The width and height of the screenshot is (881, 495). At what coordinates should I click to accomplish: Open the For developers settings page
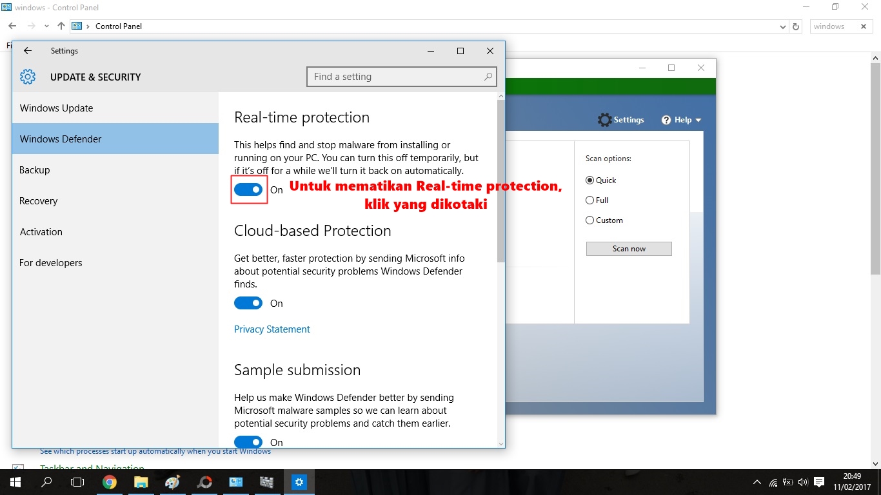point(115,263)
